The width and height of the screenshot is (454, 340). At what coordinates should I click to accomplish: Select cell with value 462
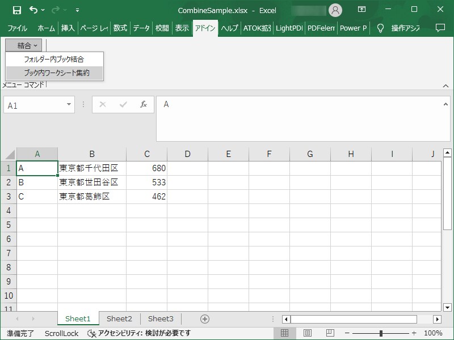coord(147,197)
